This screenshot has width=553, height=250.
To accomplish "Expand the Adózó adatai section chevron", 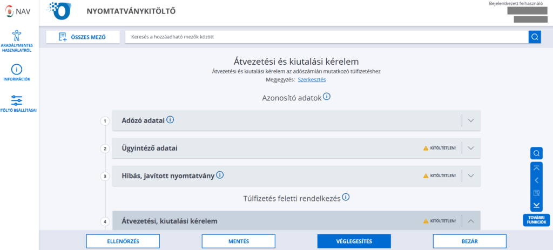I will point(471,120).
